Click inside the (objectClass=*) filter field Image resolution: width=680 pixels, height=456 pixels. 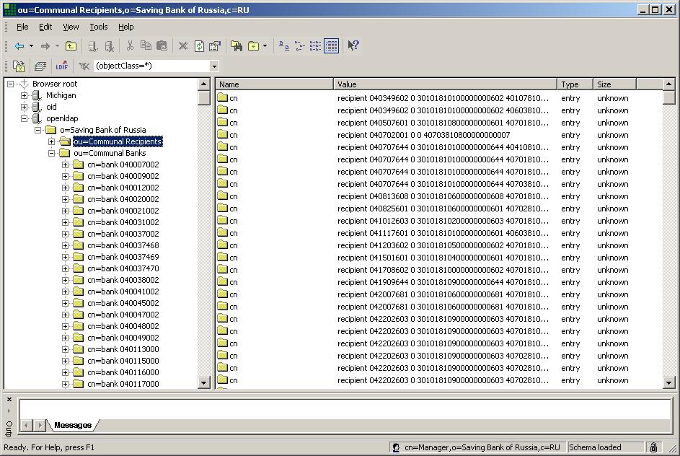pos(151,66)
